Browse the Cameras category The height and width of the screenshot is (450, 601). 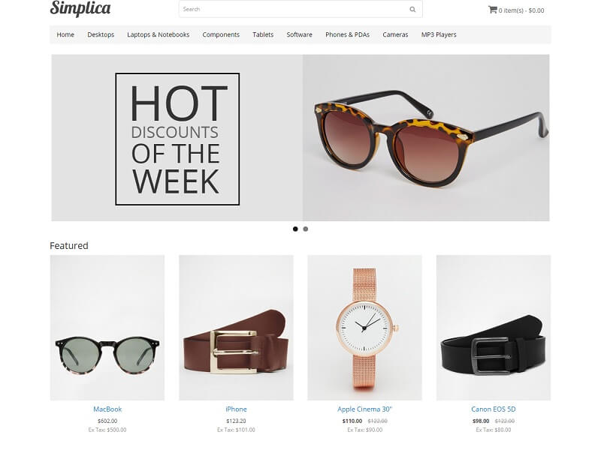tap(395, 34)
